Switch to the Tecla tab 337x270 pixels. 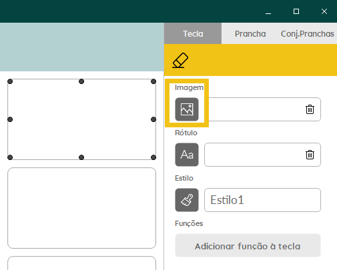click(x=193, y=33)
